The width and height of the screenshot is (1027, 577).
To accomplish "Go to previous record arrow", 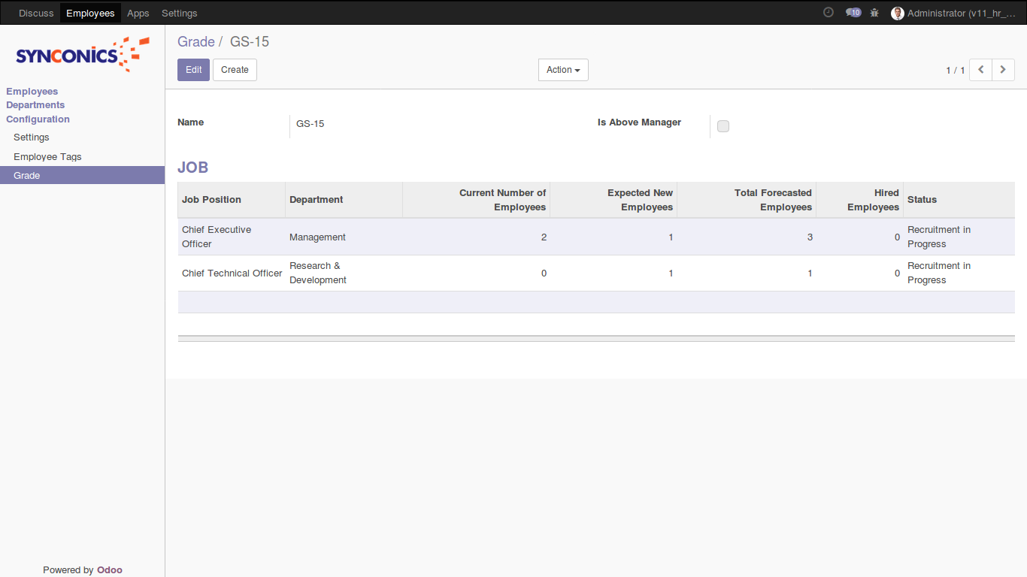I will pyautogui.click(x=980, y=70).
